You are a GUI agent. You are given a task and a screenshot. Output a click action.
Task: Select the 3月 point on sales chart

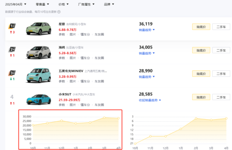[x=104, y=117]
